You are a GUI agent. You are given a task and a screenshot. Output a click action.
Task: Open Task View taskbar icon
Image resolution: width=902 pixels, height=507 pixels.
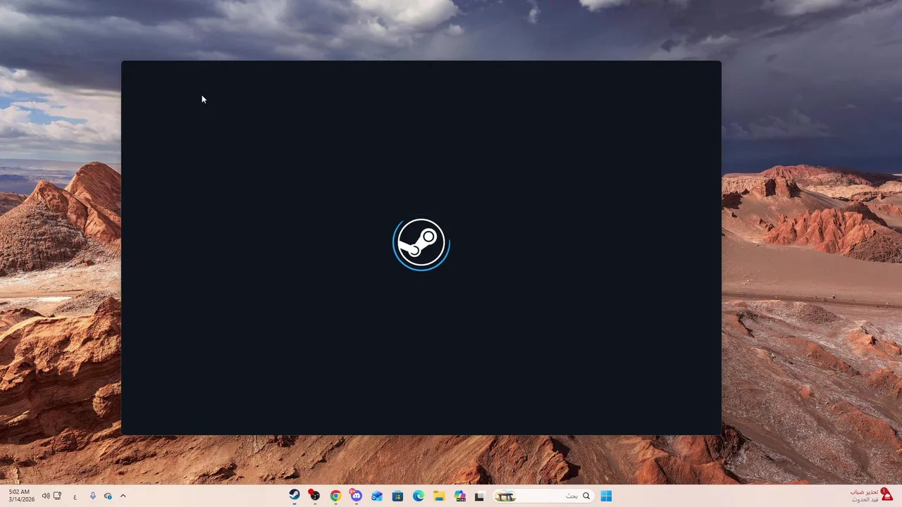tap(480, 496)
